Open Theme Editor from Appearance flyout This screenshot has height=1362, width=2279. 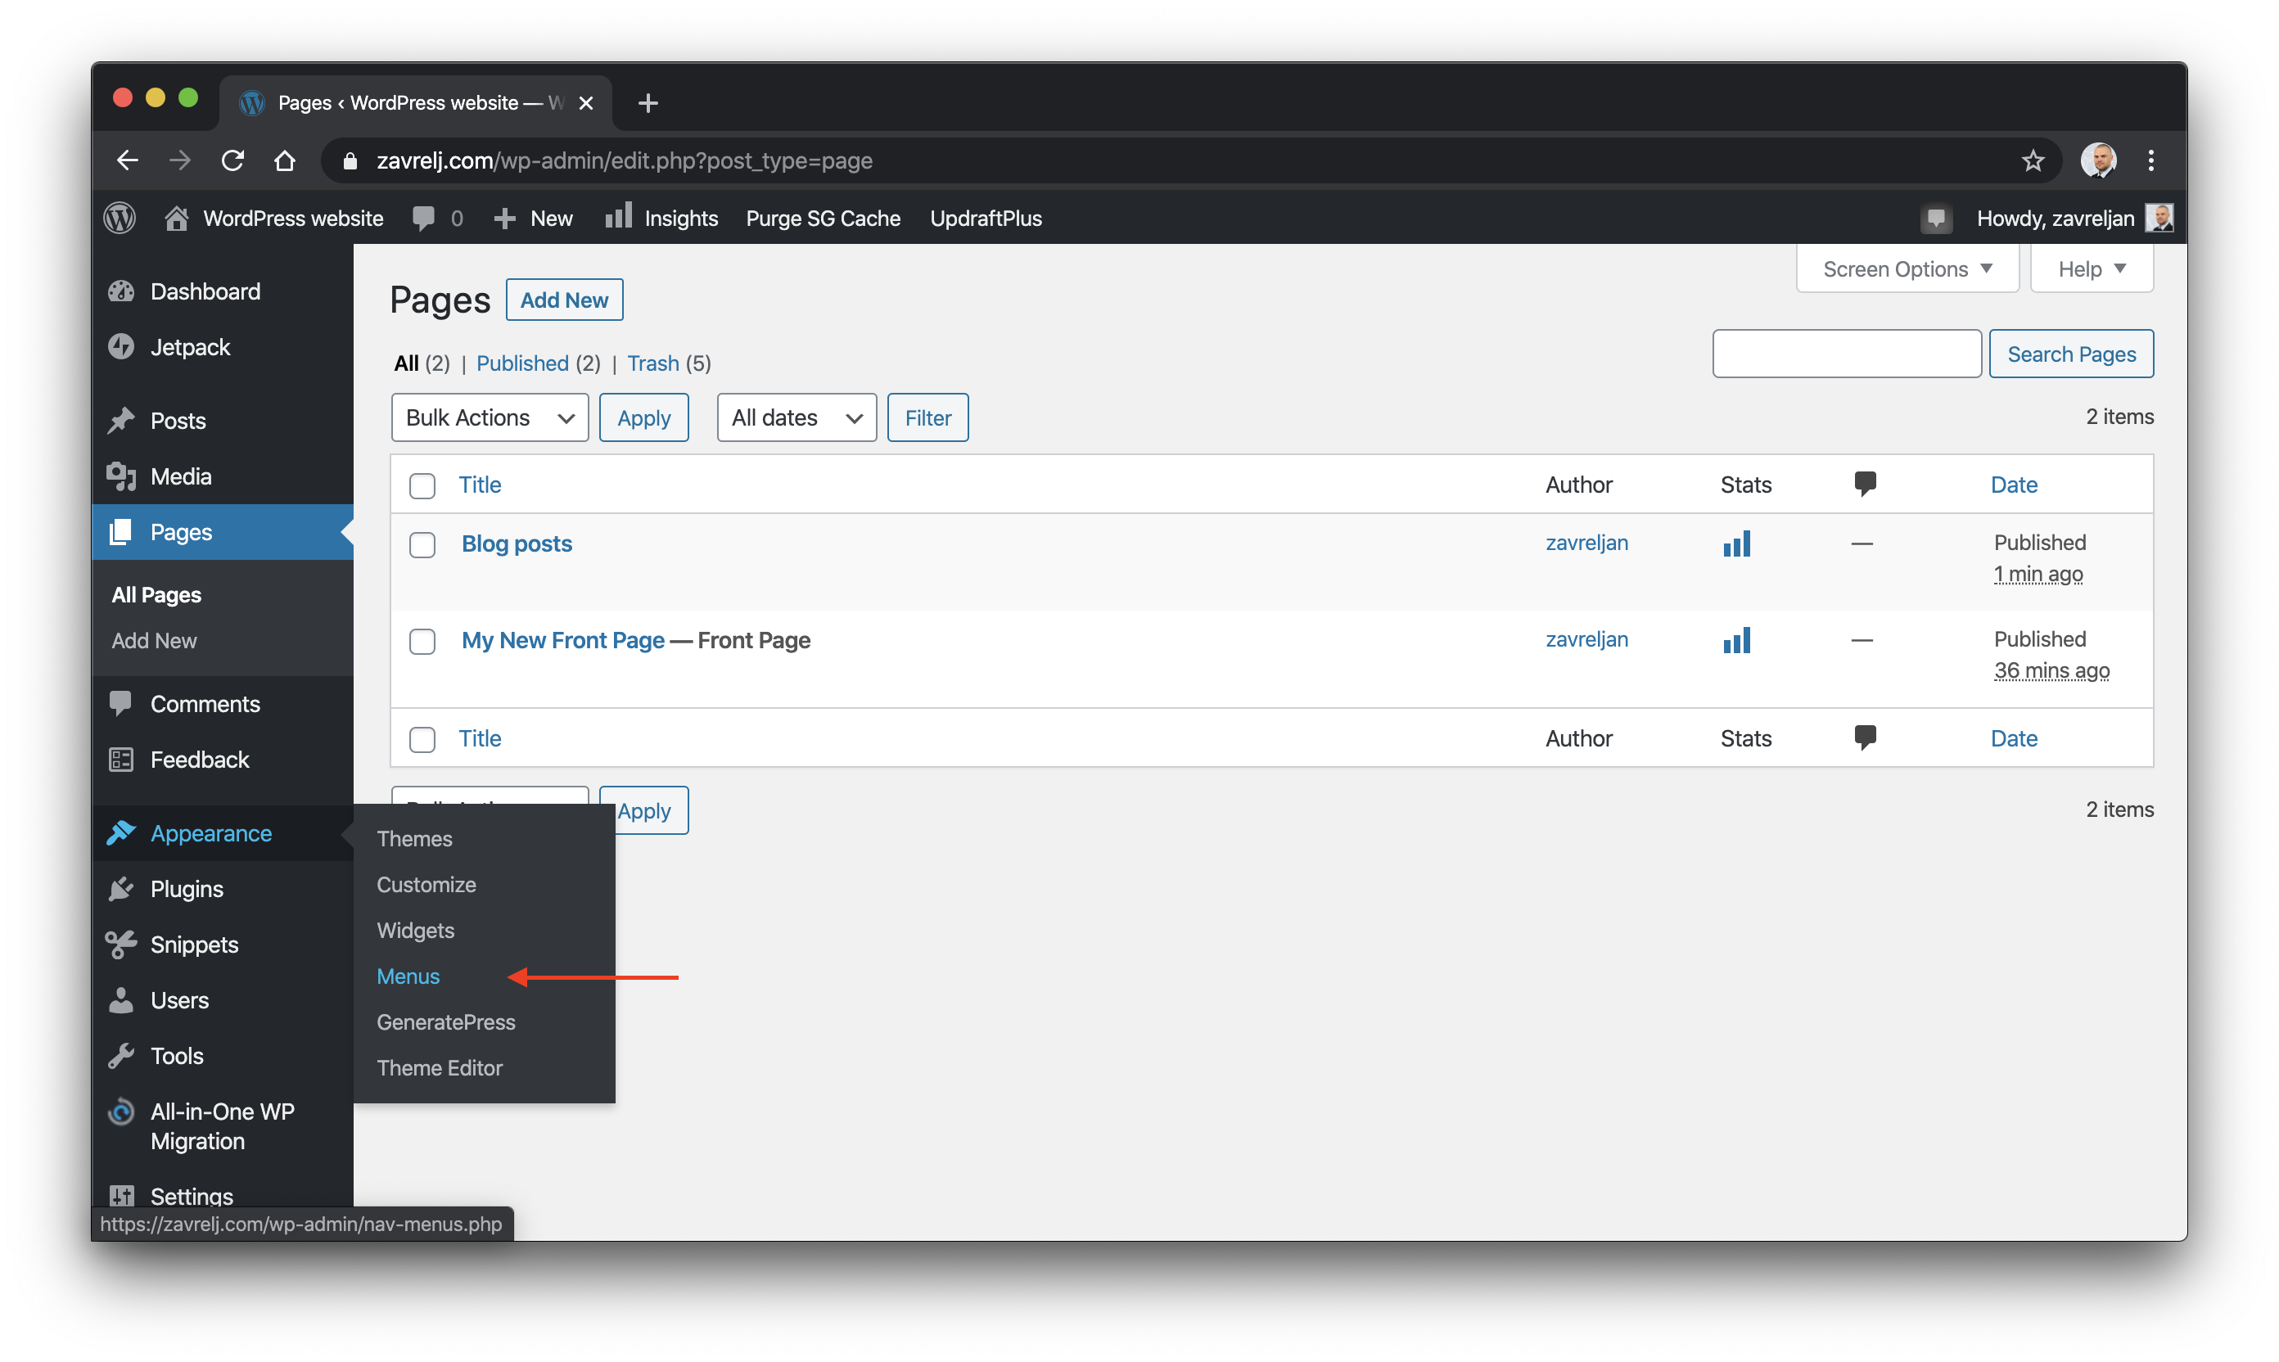pyautogui.click(x=439, y=1068)
